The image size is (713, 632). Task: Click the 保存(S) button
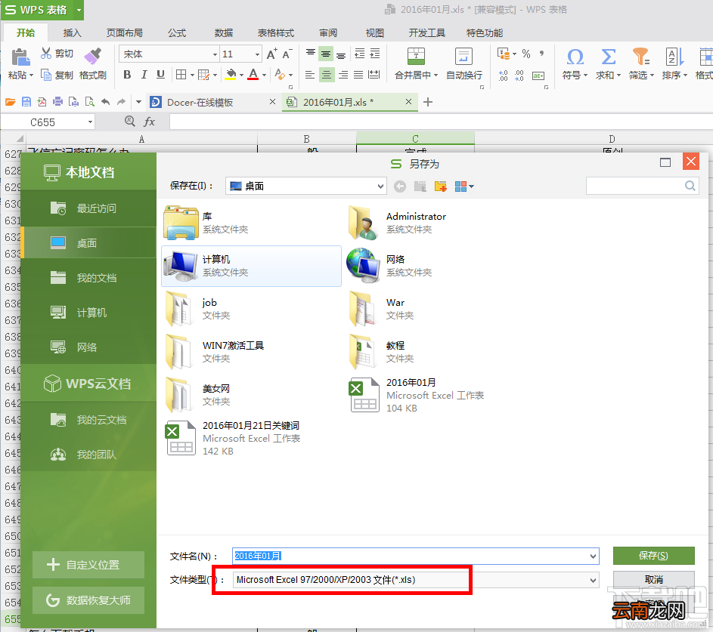tap(653, 556)
